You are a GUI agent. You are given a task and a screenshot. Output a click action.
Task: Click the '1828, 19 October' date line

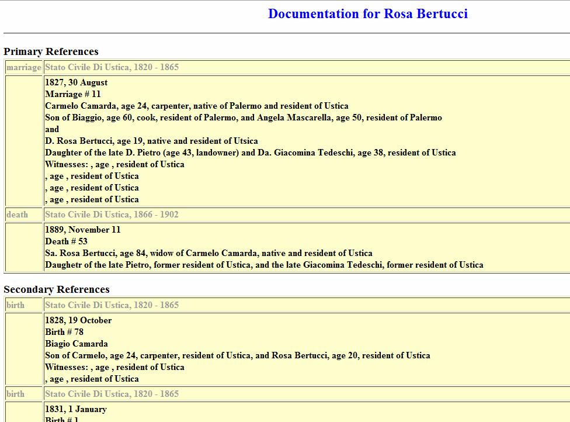click(78, 320)
